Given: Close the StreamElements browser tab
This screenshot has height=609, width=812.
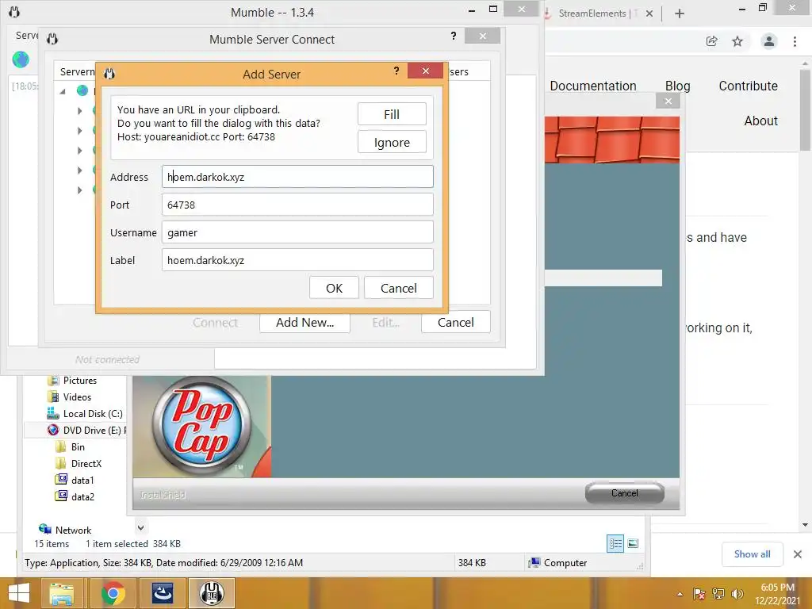Looking at the screenshot, I should (649, 13).
